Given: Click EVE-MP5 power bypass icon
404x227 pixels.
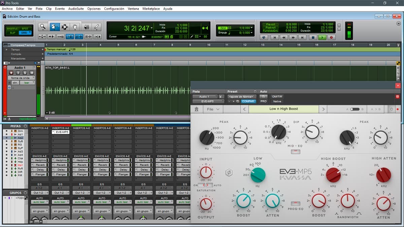Looking at the screenshot, I should 392,109.
